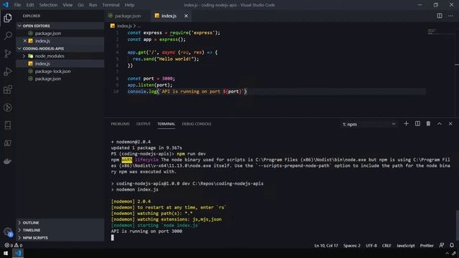Open the View menu
Image resolution: width=459 pixels, height=258 pixels.
point(67,5)
